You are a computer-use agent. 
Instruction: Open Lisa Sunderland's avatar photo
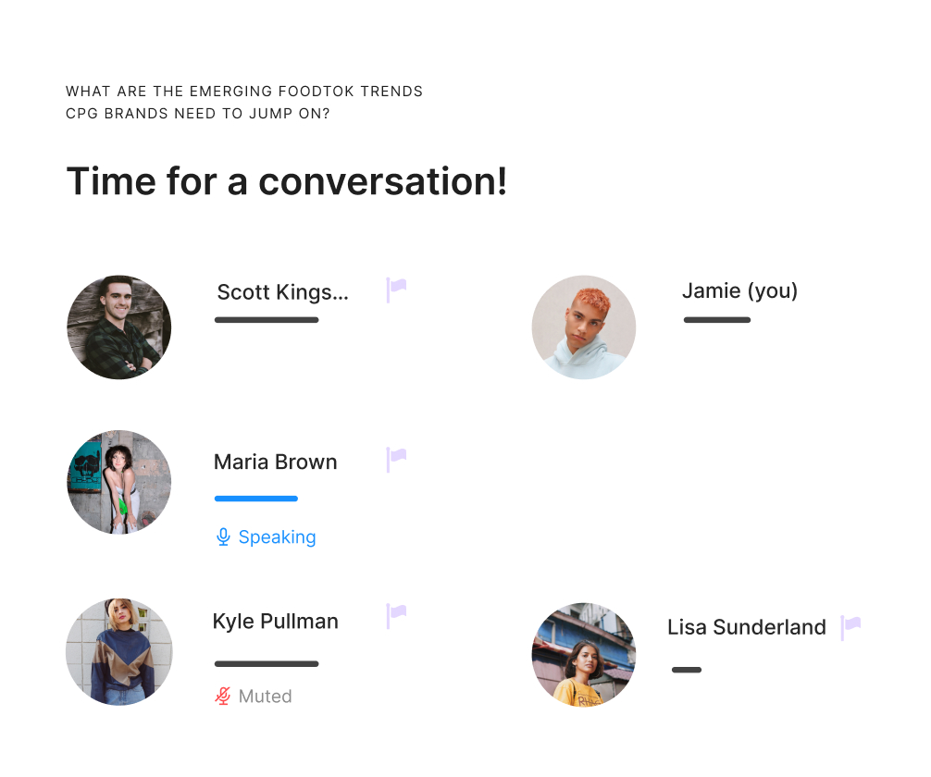coord(584,655)
